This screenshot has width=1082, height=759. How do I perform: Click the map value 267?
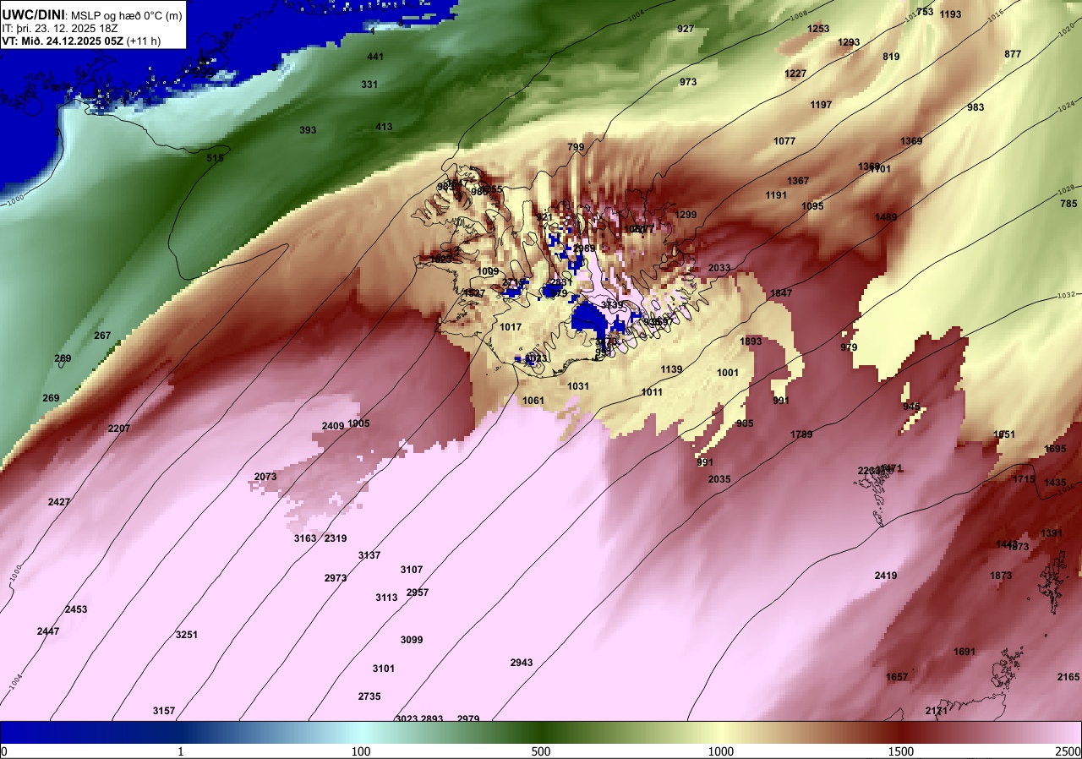pos(102,336)
